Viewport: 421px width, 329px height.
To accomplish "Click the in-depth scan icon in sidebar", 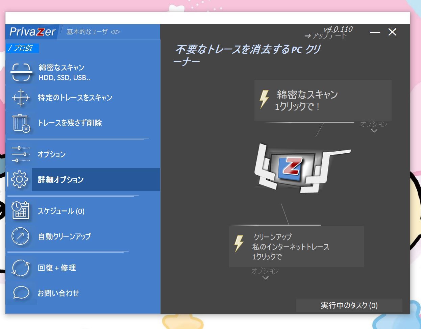I will [21, 72].
